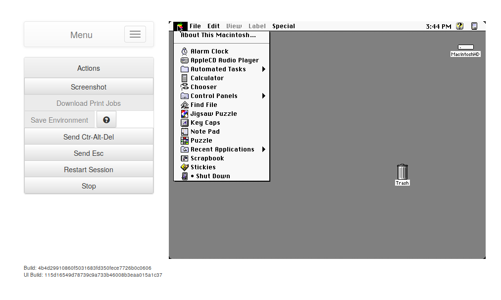Choose the Key Caps entry text
The image size is (501, 300).
coord(205,123)
